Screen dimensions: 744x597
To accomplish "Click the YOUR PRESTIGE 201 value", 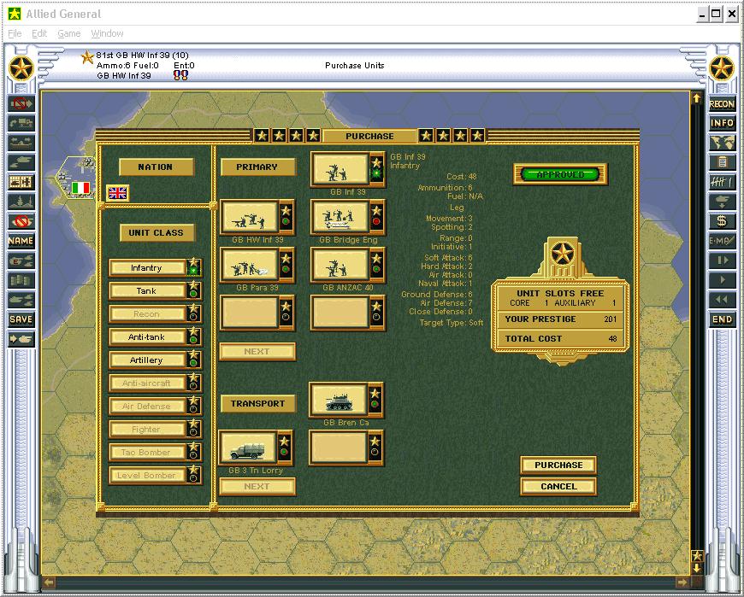I will coord(610,319).
